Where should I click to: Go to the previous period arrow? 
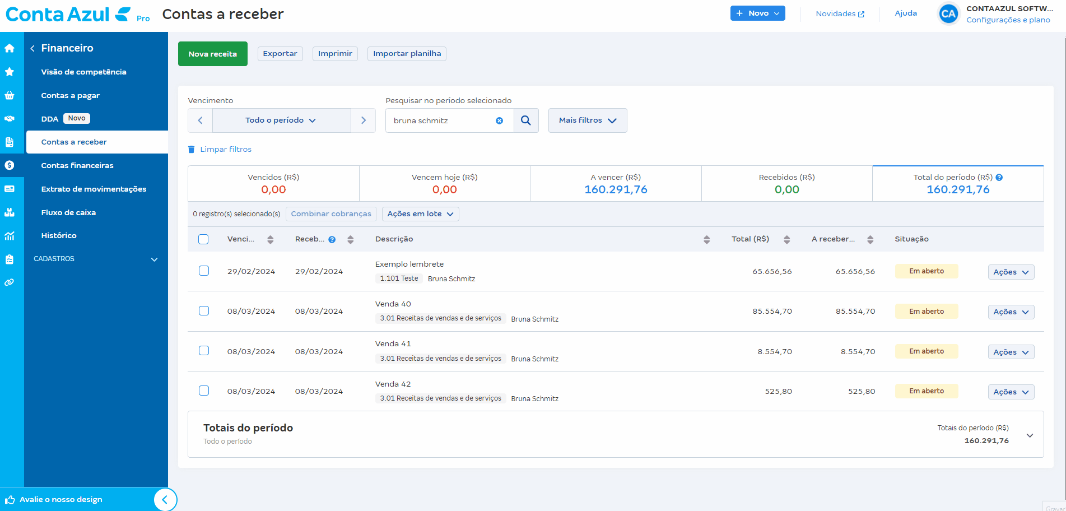200,120
